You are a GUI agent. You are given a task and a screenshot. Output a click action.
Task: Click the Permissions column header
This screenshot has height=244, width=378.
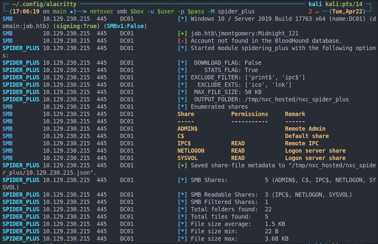click(x=250, y=114)
